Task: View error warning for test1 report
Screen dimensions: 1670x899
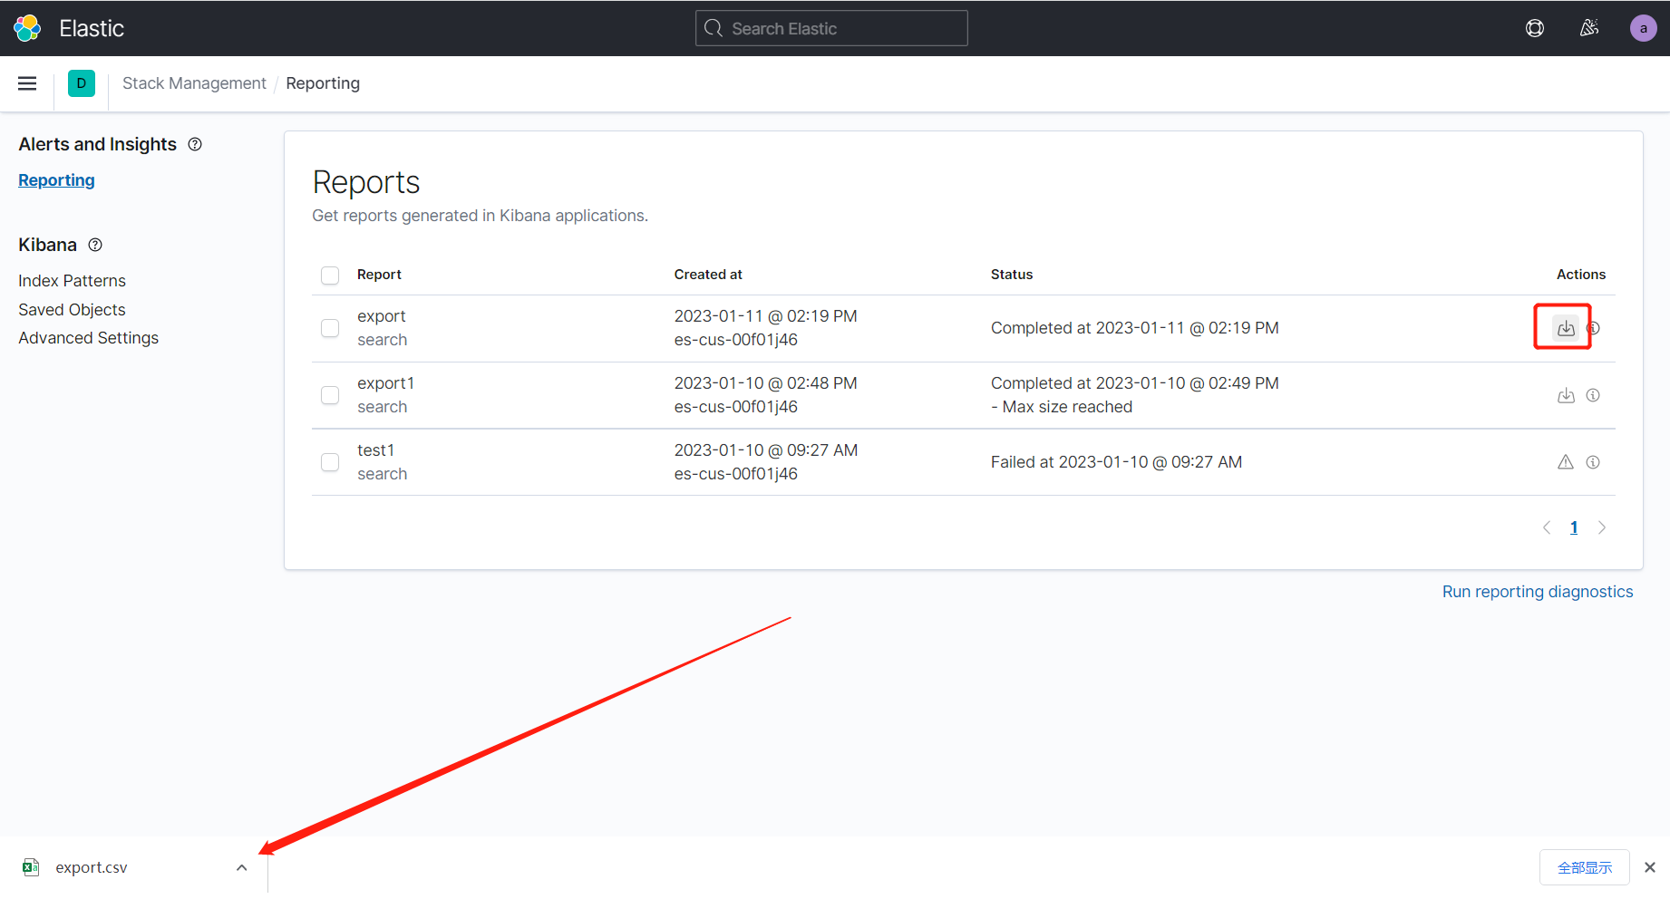Action: pos(1566,462)
